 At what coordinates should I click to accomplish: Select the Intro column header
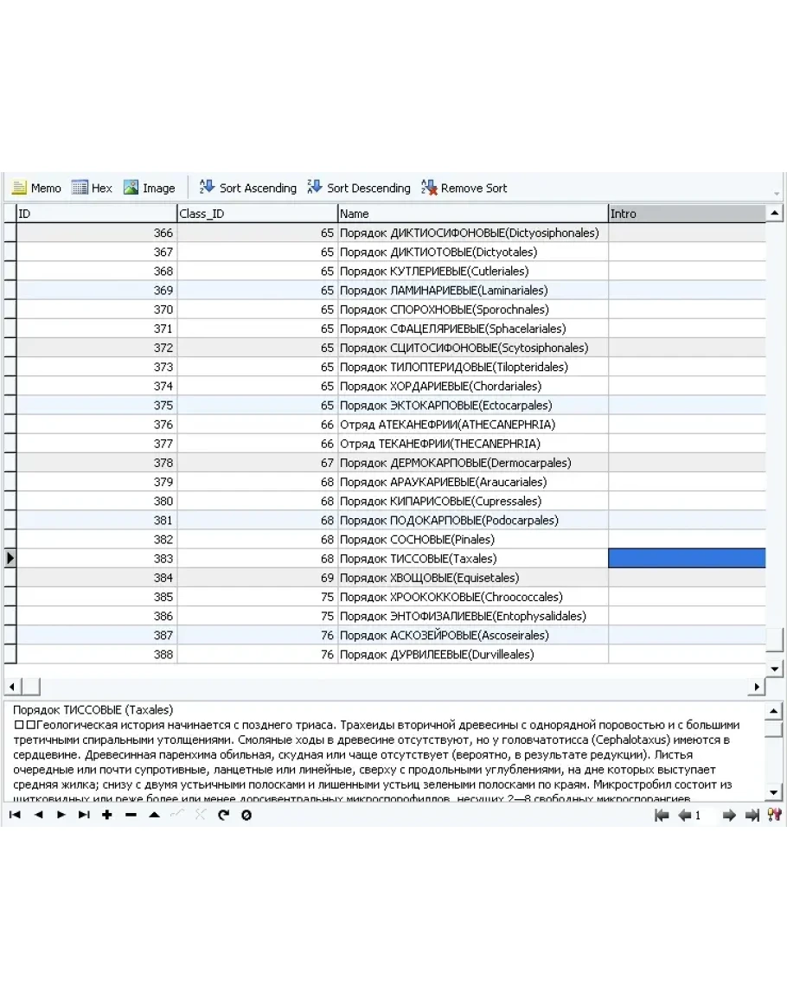point(687,214)
